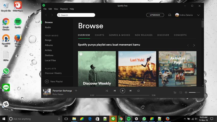Open WhatsApp desktop shortcut
The width and height of the screenshot is (217, 122).
[6, 72]
